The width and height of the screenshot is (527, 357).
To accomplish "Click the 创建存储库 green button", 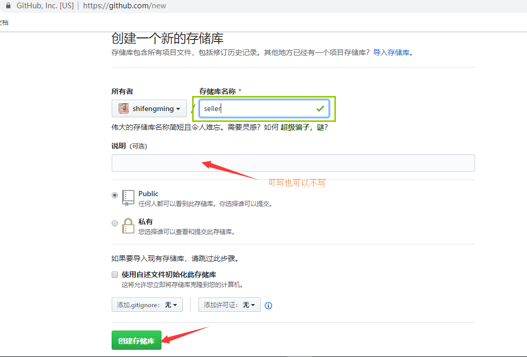I will coord(137,340).
